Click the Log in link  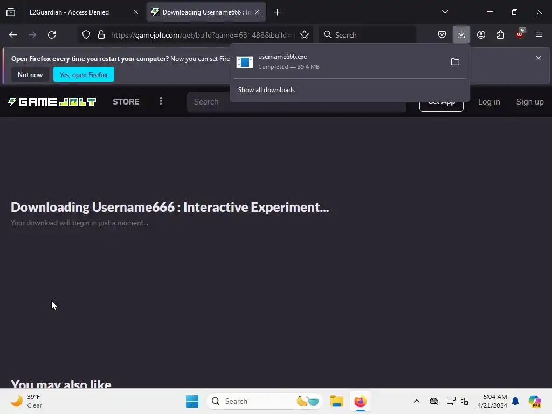click(489, 102)
